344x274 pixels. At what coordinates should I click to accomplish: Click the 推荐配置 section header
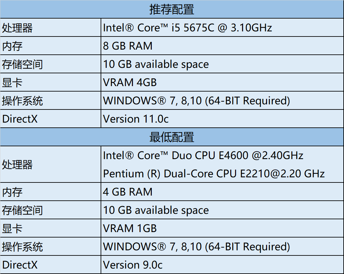tap(172, 10)
